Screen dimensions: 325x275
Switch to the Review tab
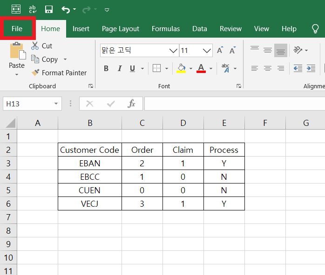[230, 28]
